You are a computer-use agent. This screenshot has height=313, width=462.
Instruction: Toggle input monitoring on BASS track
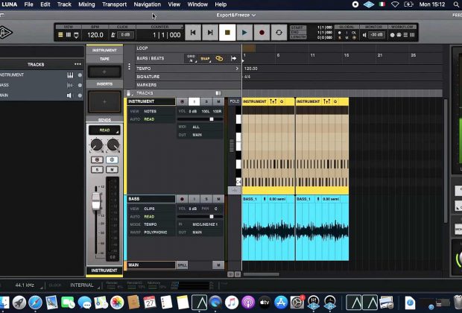pos(194,199)
